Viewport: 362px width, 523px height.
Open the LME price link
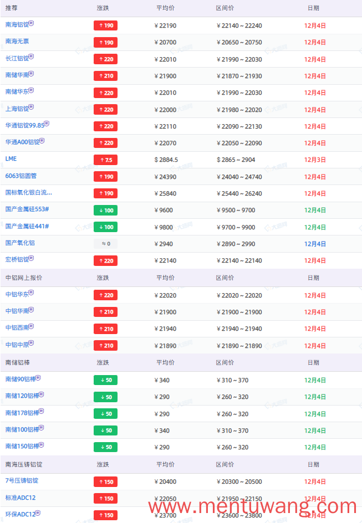[x=11, y=159]
